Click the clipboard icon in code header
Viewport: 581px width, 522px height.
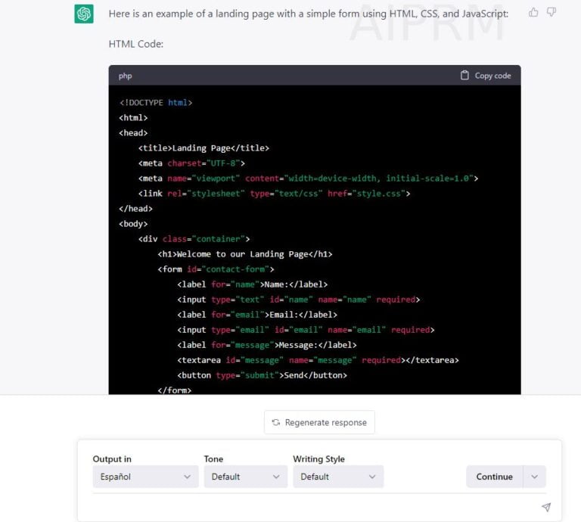point(464,76)
